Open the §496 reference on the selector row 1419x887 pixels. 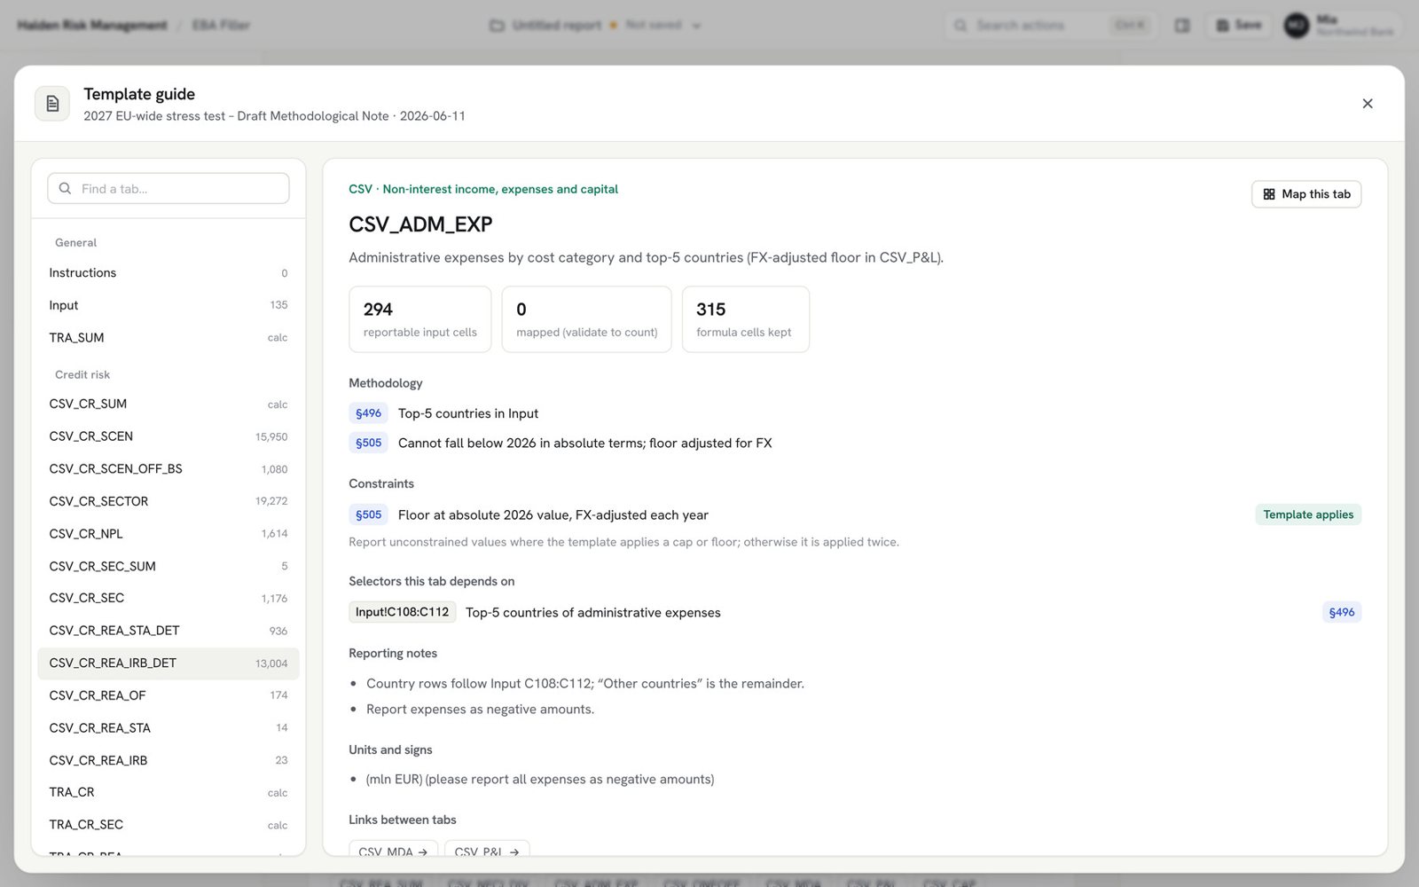1341,612
